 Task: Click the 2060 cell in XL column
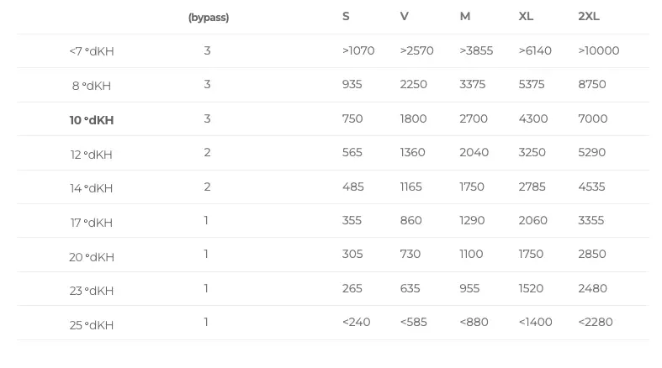pos(533,221)
